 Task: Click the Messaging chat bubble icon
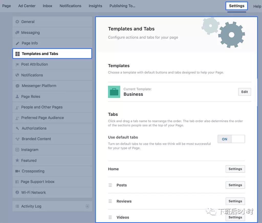click(17, 33)
